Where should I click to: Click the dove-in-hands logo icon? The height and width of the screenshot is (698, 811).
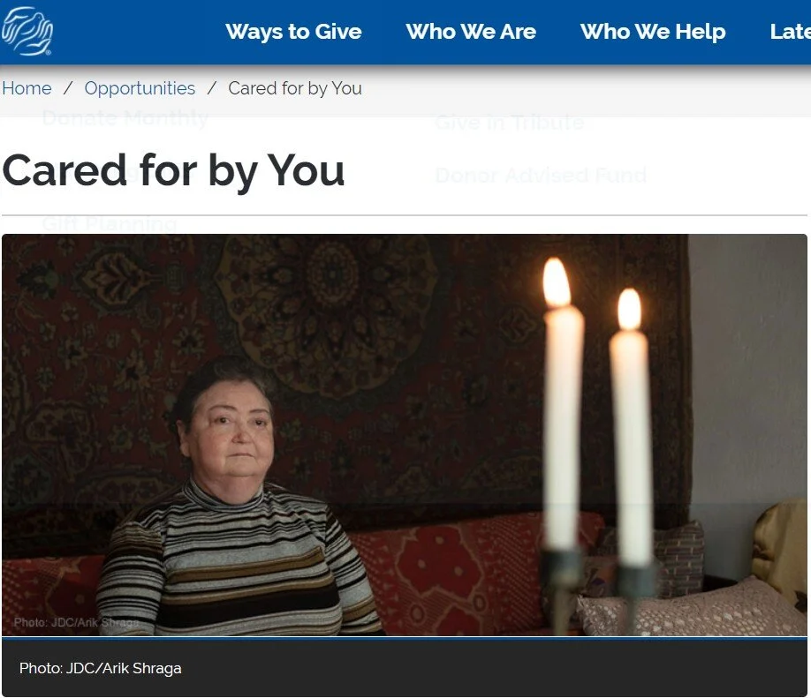pyautogui.click(x=27, y=31)
